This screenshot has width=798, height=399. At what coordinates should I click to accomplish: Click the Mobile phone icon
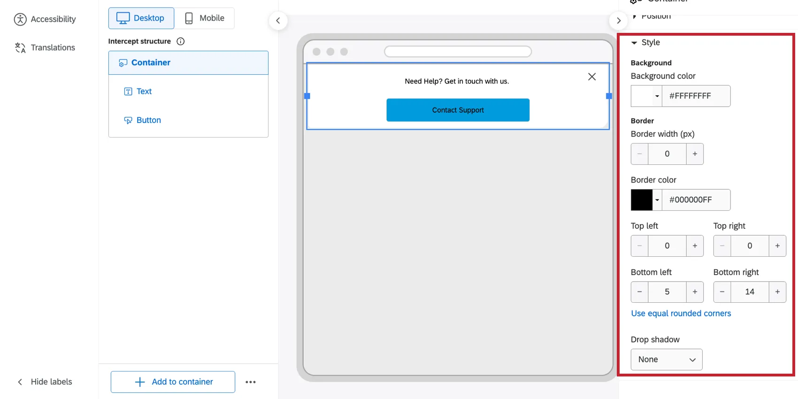189,18
